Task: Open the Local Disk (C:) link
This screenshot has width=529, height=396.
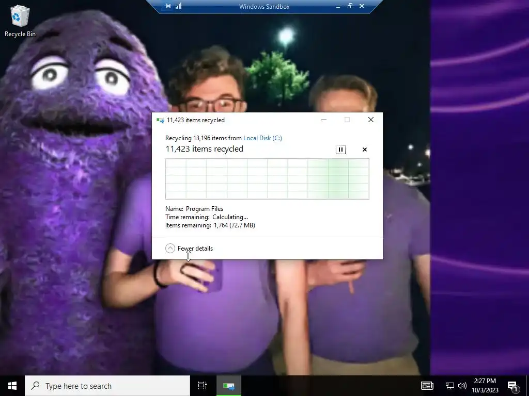Action: click(262, 138)
